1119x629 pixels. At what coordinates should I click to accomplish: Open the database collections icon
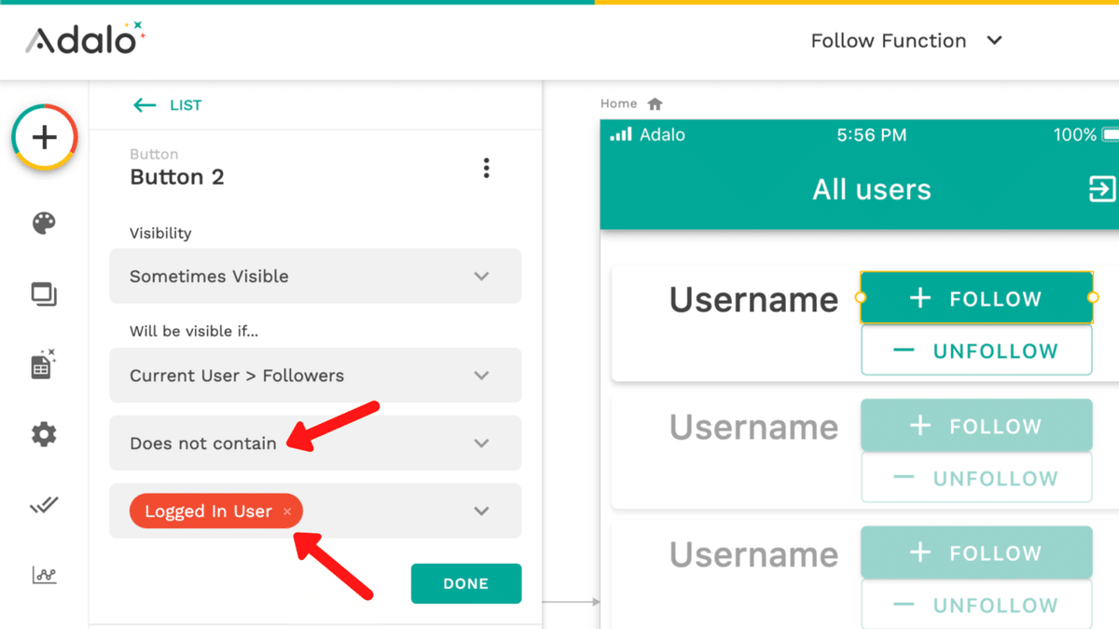coord(44,364)
